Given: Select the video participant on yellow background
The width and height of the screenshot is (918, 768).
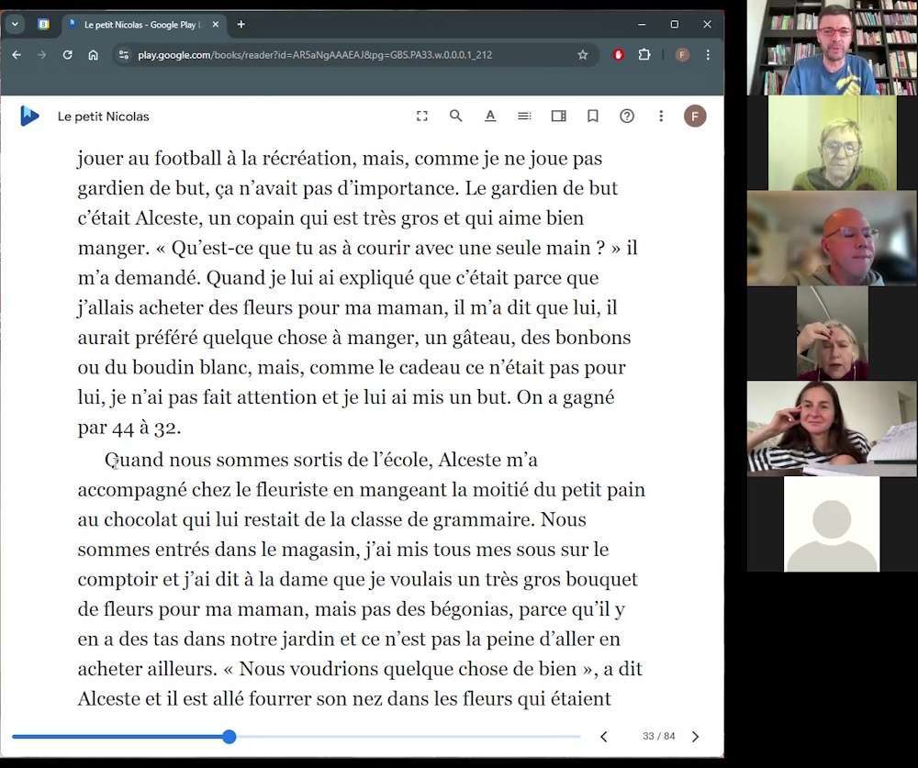Looking at the screenshot, I should [x=832, y=143].
